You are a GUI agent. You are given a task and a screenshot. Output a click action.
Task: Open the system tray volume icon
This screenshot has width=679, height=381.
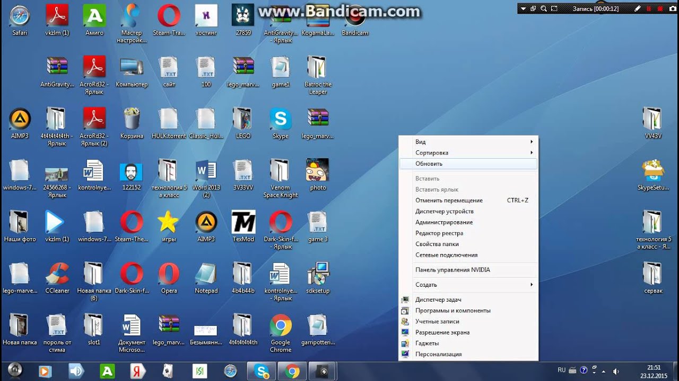(615, 371)
